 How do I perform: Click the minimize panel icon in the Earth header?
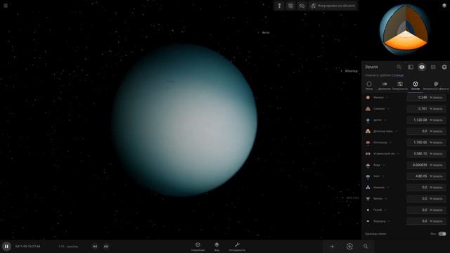tap(433, 67)
